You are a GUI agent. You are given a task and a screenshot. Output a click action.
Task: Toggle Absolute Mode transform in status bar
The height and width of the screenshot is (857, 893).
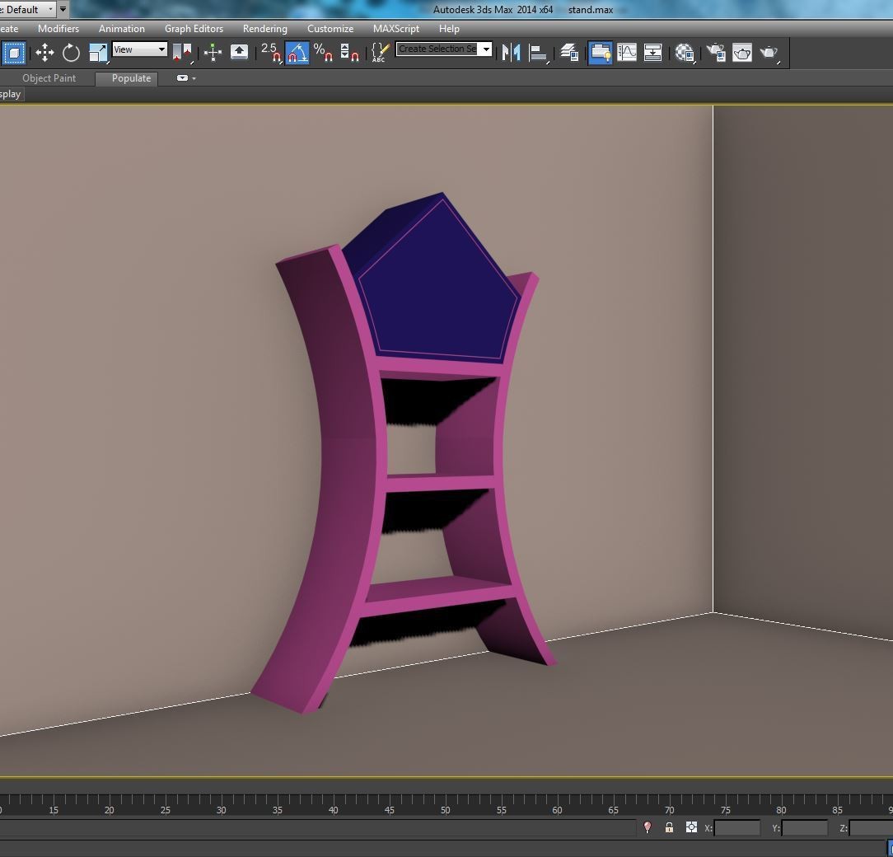690,827
